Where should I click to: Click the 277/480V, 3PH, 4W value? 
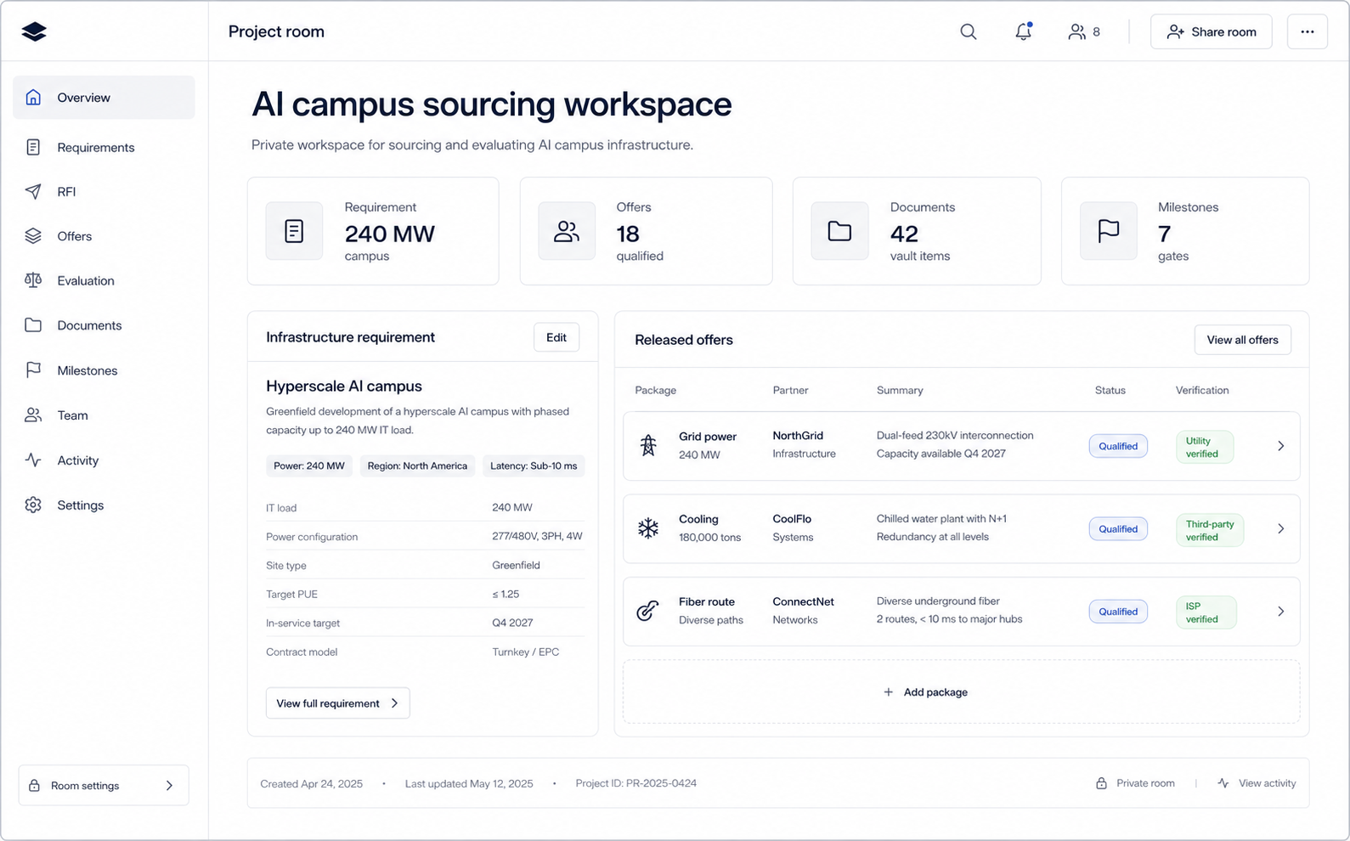coord(537,536)
